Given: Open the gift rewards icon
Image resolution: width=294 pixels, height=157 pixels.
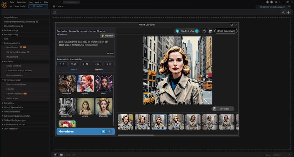Looking at the screenshot, I should (x=210, y=31).
